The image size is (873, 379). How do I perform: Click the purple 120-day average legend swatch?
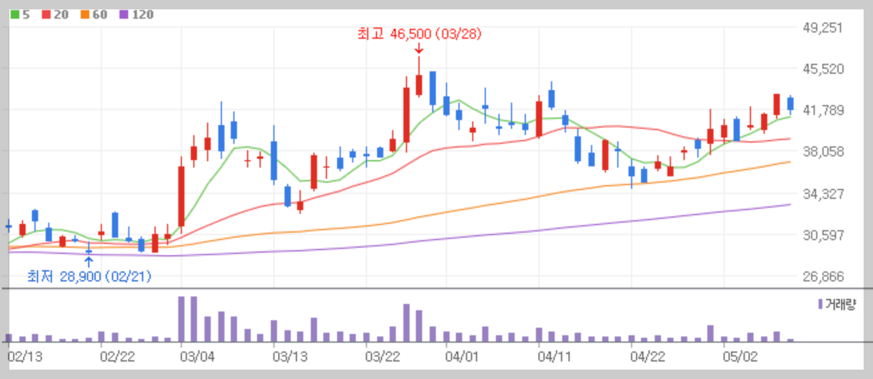124,14
